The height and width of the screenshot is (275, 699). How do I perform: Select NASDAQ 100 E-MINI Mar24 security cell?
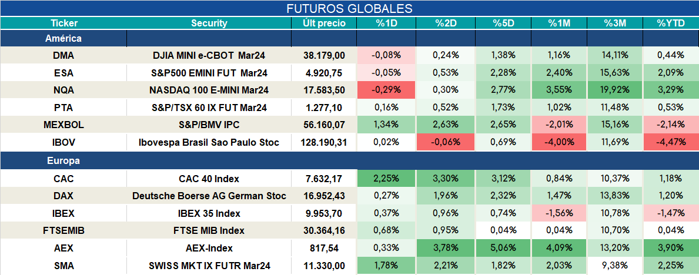tap(209, 90)
